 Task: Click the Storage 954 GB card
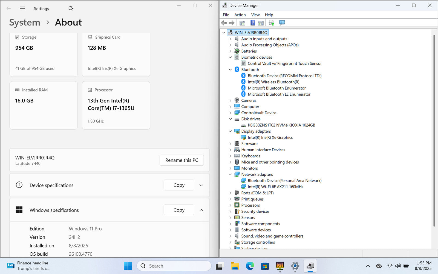coord(44,55)
